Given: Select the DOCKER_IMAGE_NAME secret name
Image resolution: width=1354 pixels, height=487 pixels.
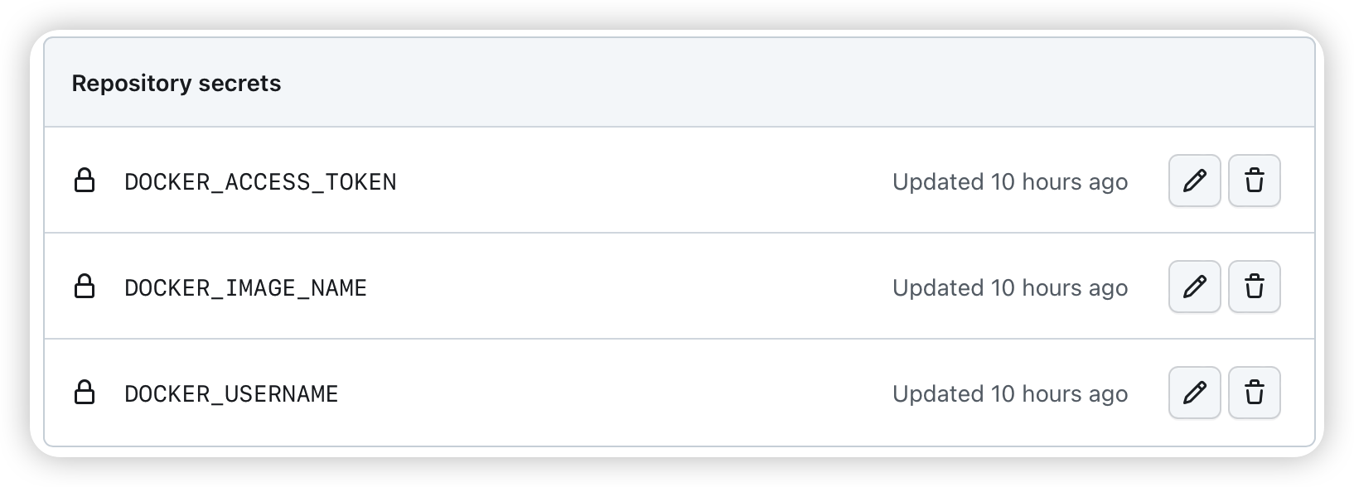Looking at the screenshot, I should (245, 288).
